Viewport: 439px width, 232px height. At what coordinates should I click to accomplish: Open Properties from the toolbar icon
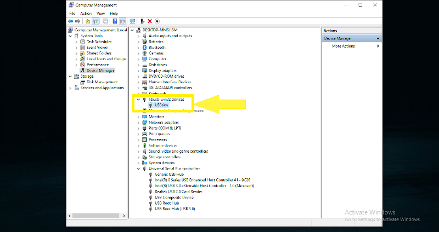coord(105,21)
